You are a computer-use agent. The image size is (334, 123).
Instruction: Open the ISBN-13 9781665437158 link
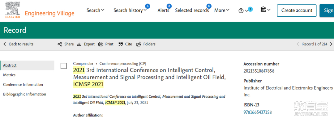tap(258, 112)
